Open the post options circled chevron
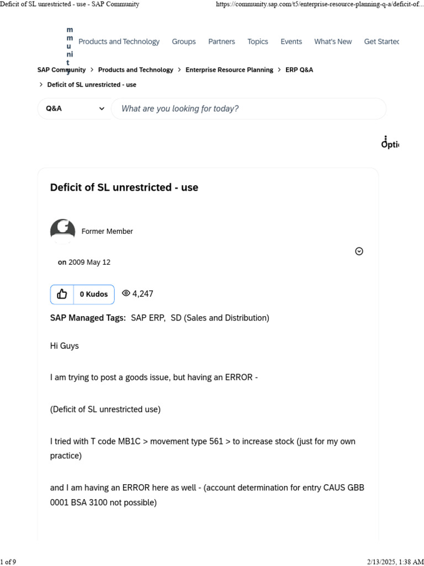Screen dimensions: 424x566 click(359, 251)
